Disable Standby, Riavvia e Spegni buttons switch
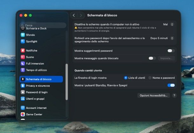Viewport: 194px width, 133px height. click(171, 85)
